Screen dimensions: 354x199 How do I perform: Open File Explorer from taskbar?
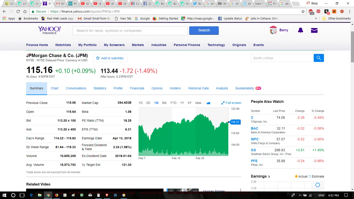[40, 195]
